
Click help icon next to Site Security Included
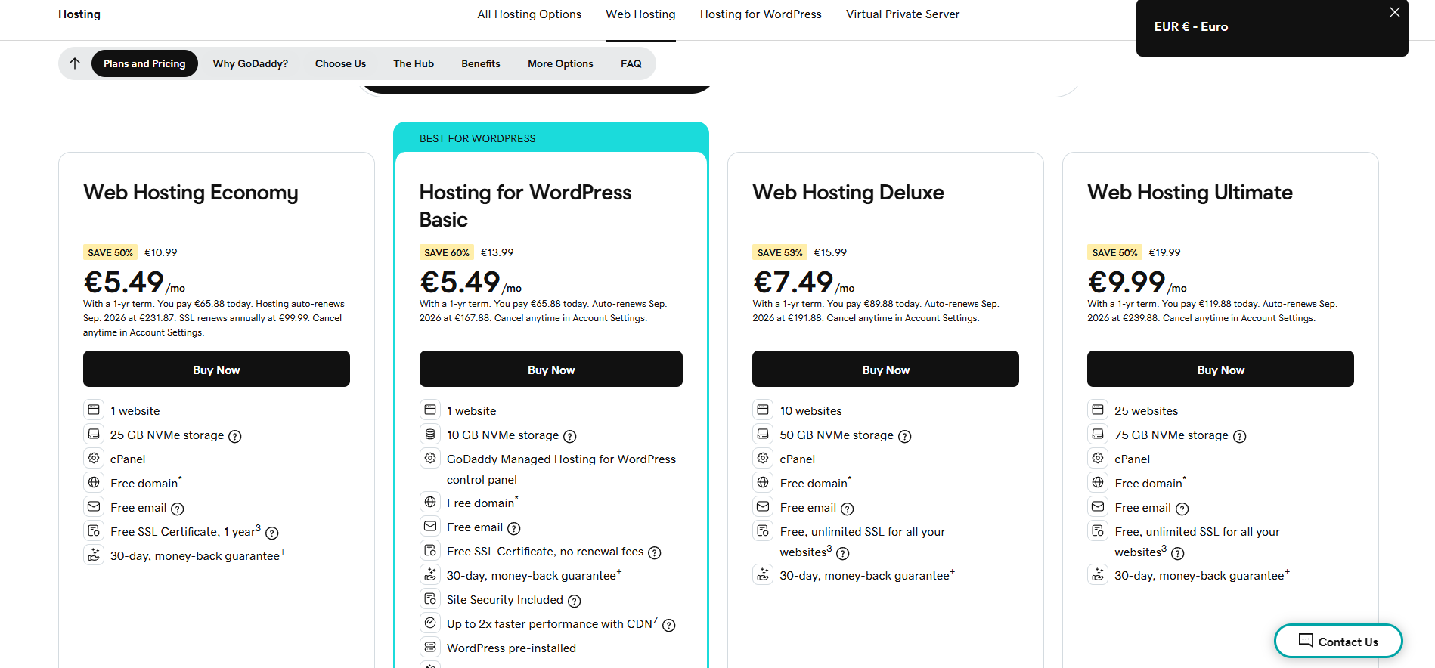[x=574, y=601]
